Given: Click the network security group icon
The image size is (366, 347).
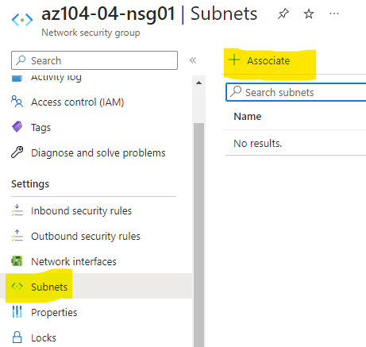Looking at the screenshot, I should click(22, 20).
